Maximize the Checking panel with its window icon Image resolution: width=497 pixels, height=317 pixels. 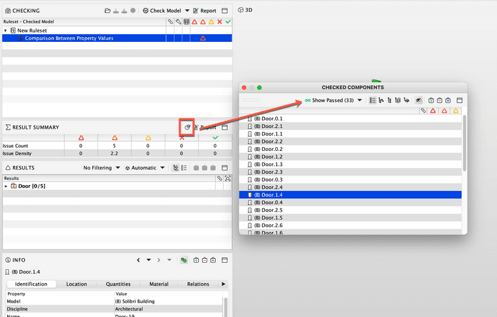coord(225,10)
